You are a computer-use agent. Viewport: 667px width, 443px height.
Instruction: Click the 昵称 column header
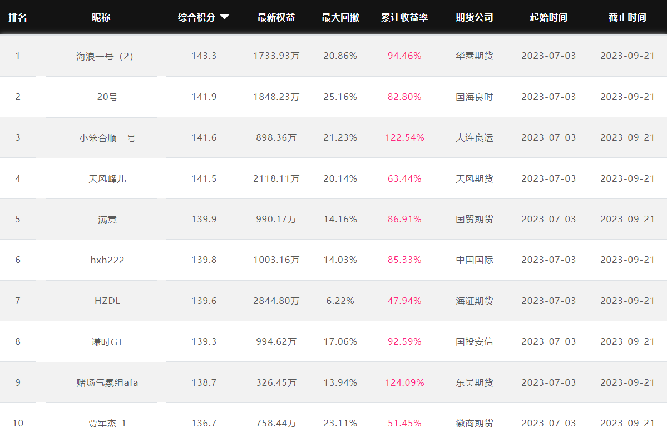(101, 17)
